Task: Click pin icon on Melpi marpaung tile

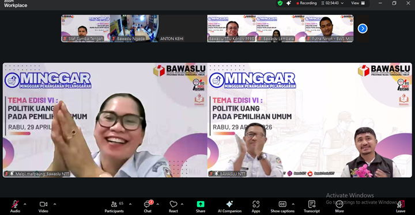Action: point(12,174)
